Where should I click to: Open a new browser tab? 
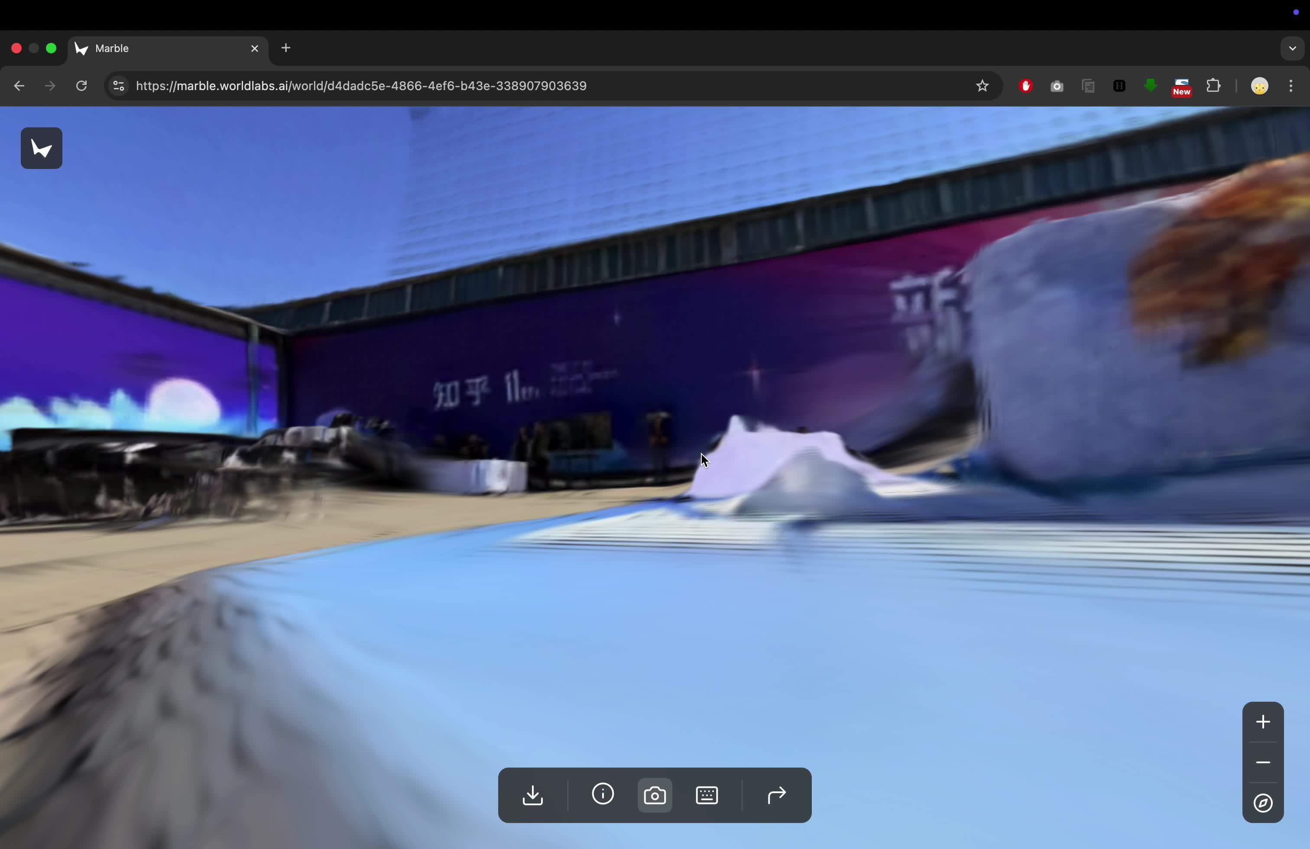[285, 49]
